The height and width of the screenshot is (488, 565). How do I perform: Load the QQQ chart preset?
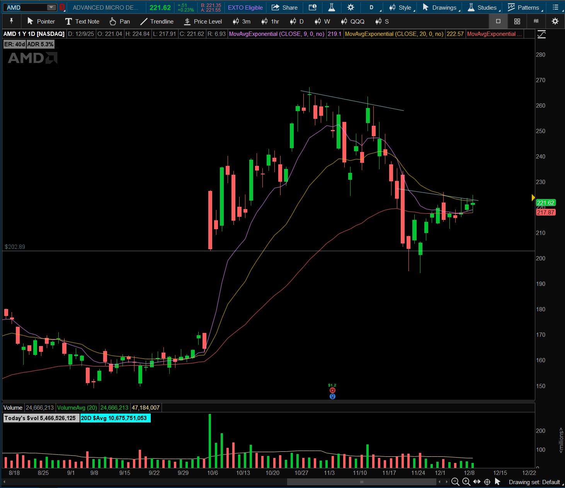pos(353,21)
